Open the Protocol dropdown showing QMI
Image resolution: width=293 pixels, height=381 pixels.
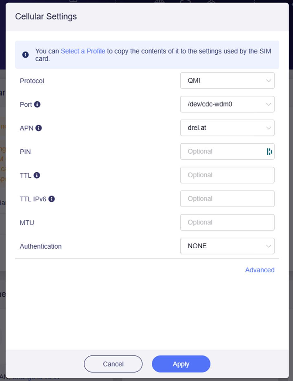click(227, 81)
